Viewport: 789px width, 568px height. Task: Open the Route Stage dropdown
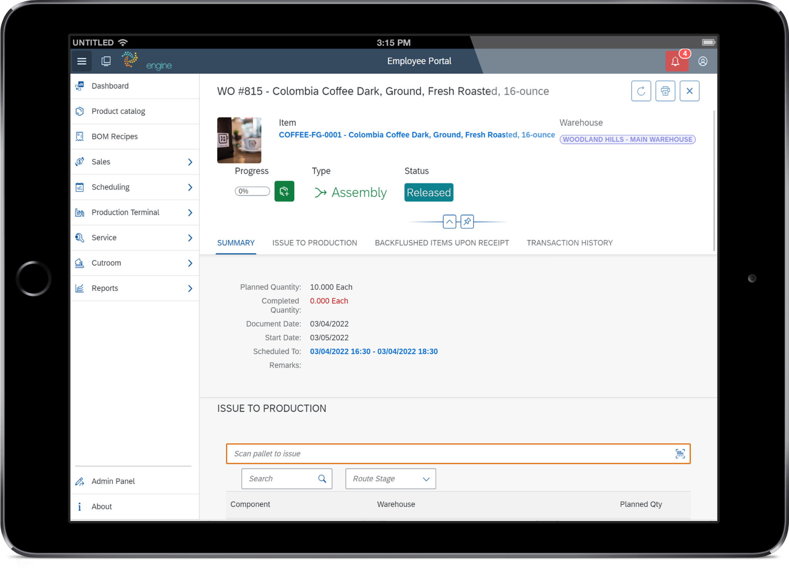(x=390, y=479)
